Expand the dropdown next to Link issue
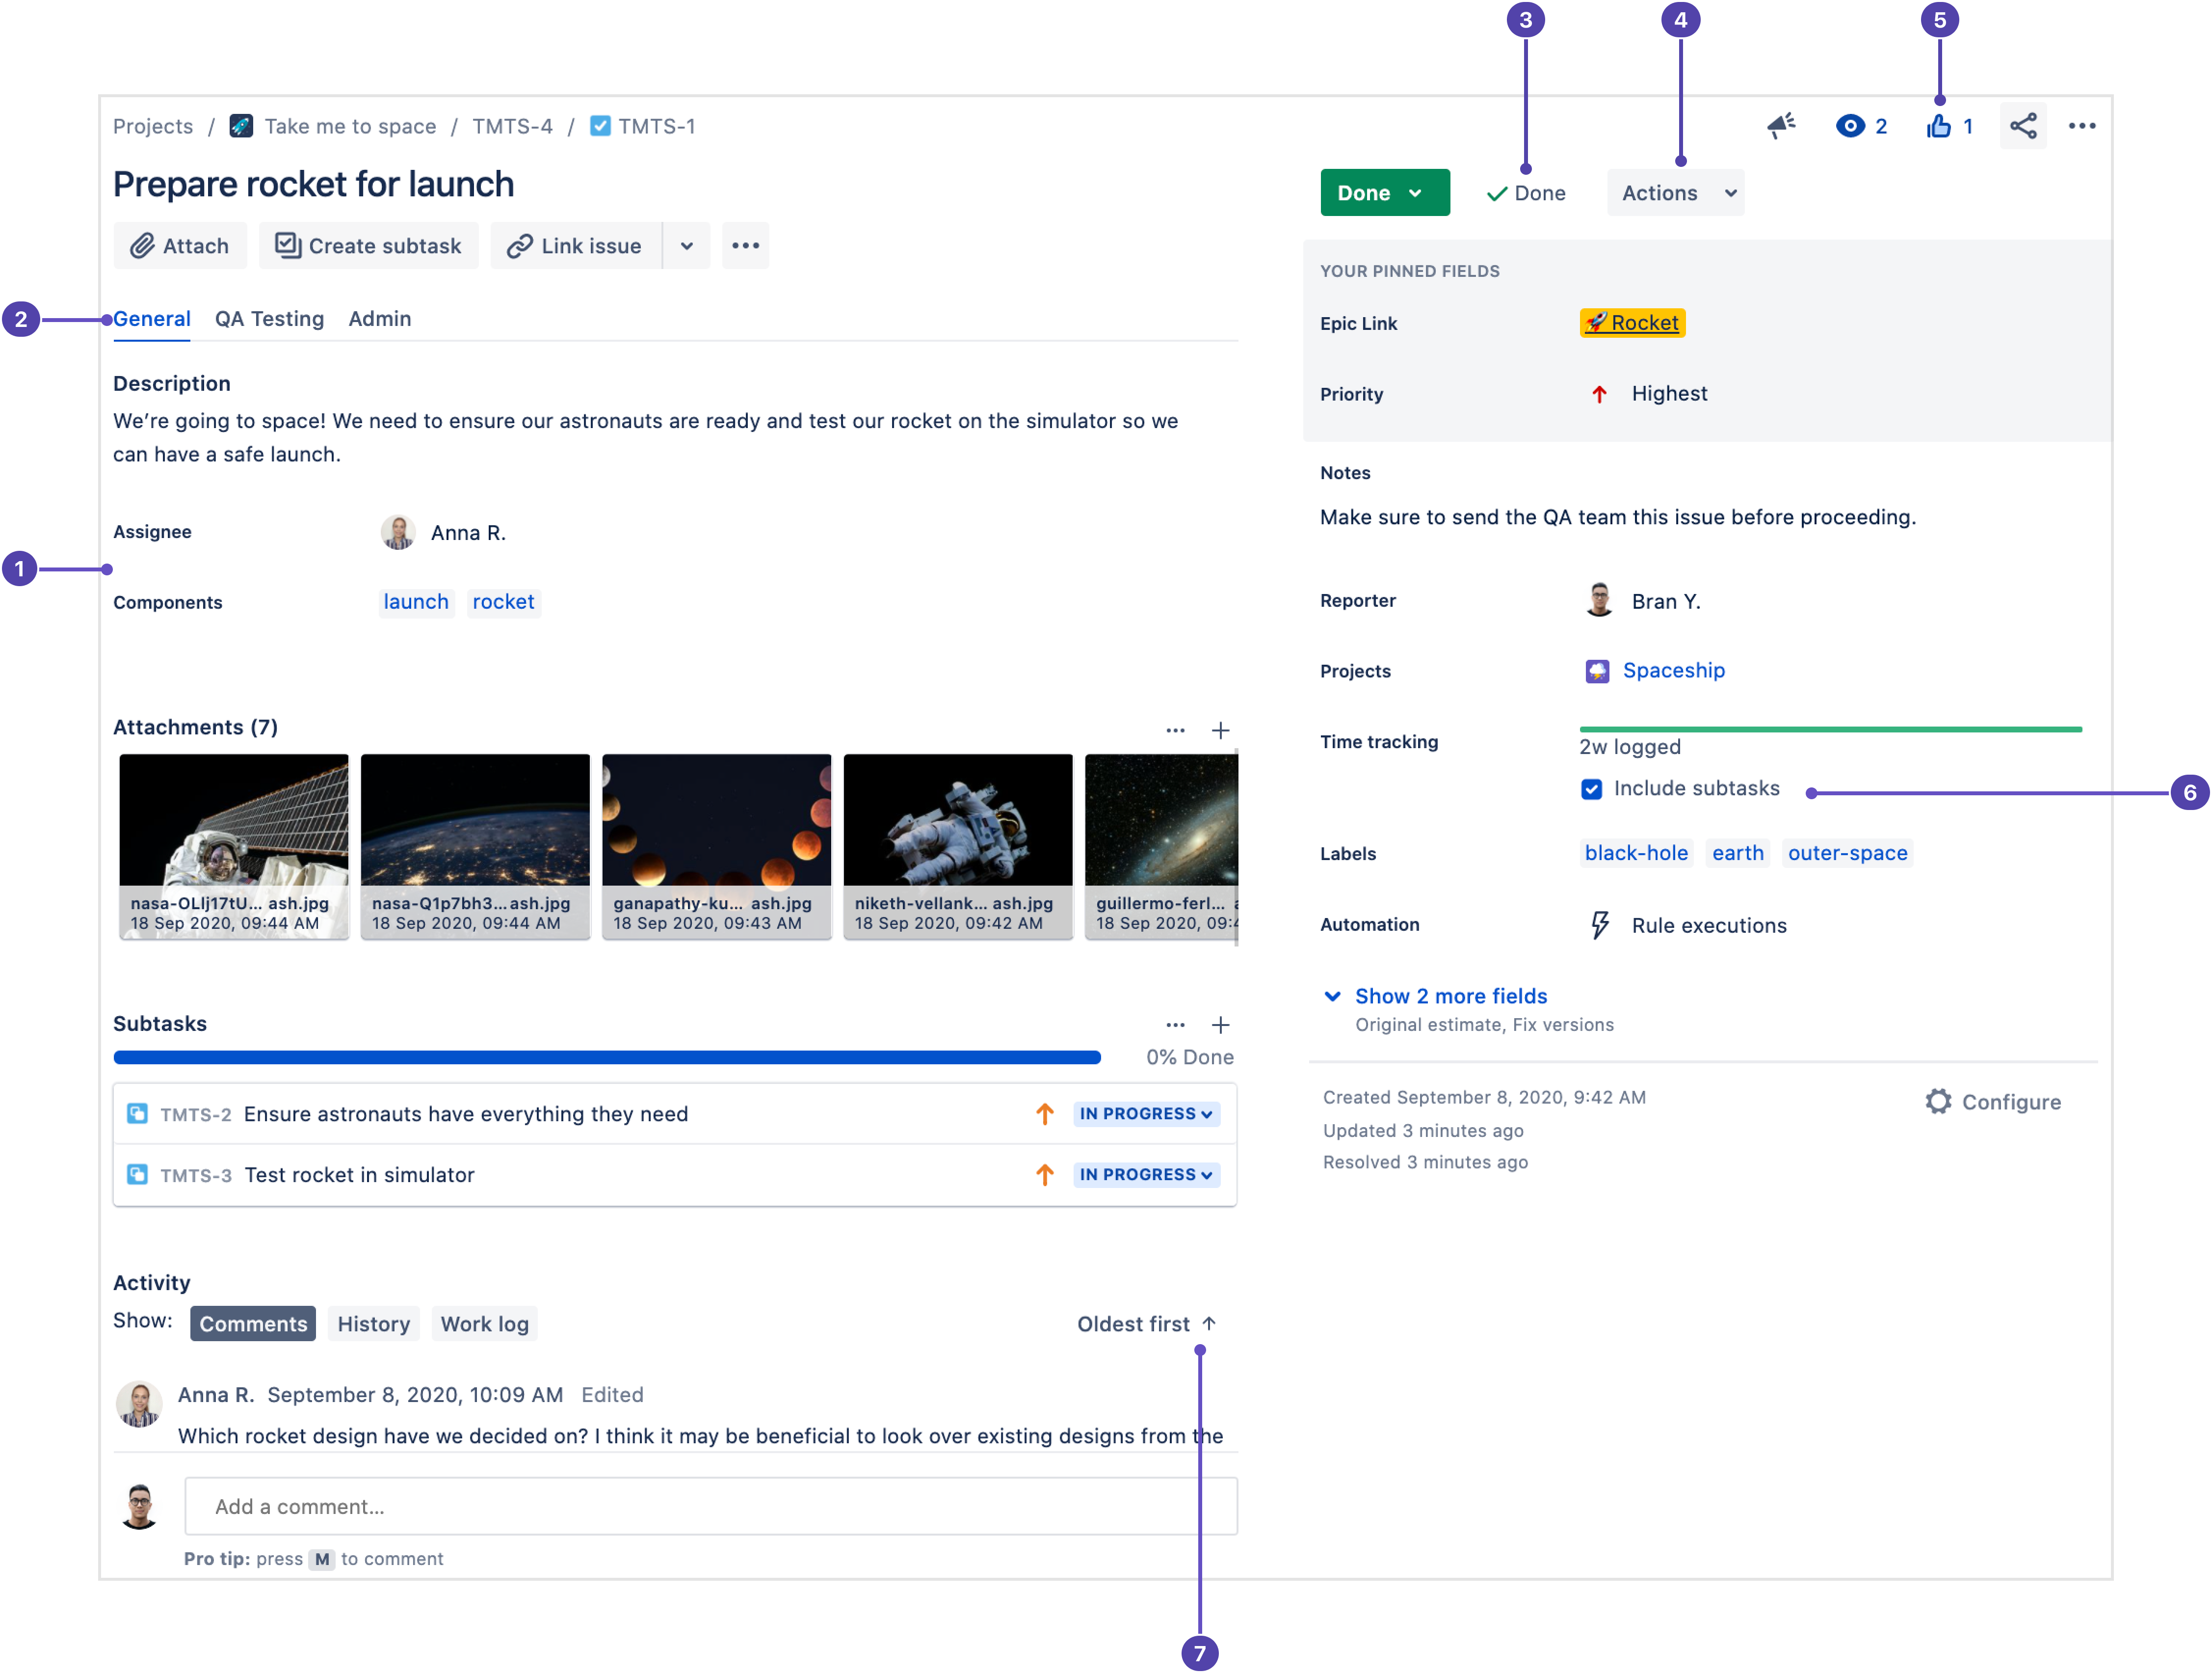Image resolution: width=2212 pixels, height=1675 pixels. click(x=687, y=246)
